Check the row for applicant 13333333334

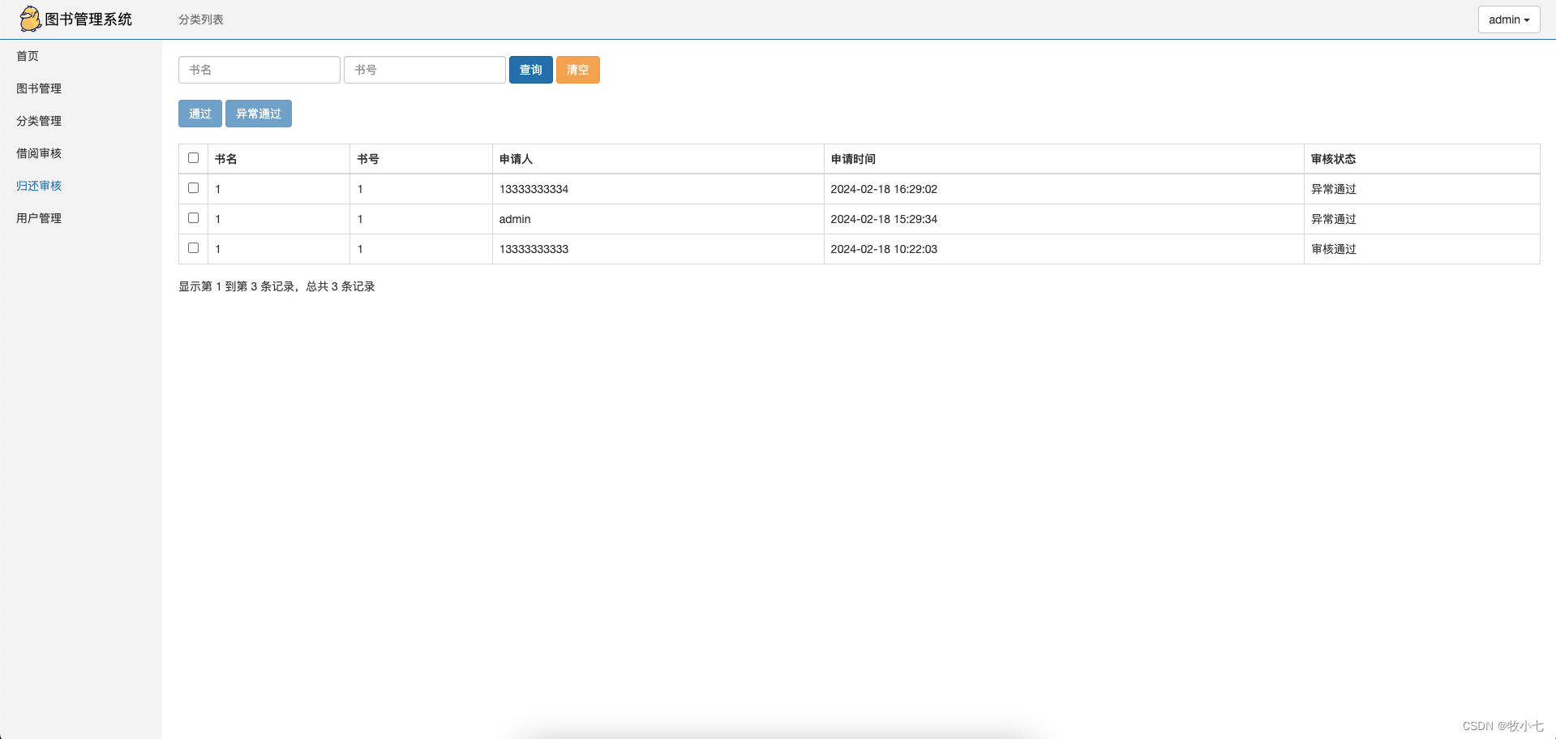click(x=193, y=188)
